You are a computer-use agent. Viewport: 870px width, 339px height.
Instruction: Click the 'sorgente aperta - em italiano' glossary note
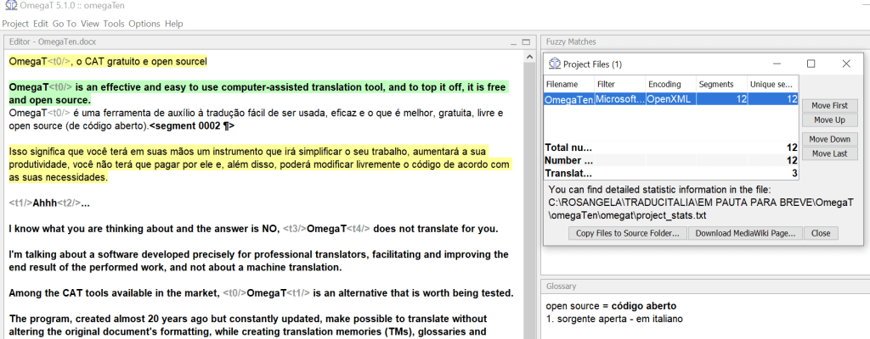coord(614,319)
